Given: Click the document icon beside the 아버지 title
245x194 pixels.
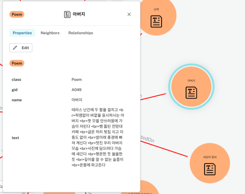Looking at the screenshot, I should click(67, 14).
